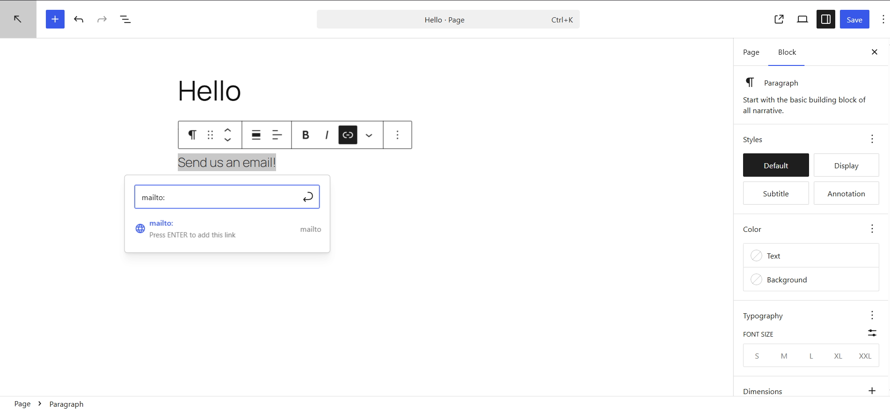Open the Text color picker
This screenshot has width=890, height=410.
coord(811,255)
